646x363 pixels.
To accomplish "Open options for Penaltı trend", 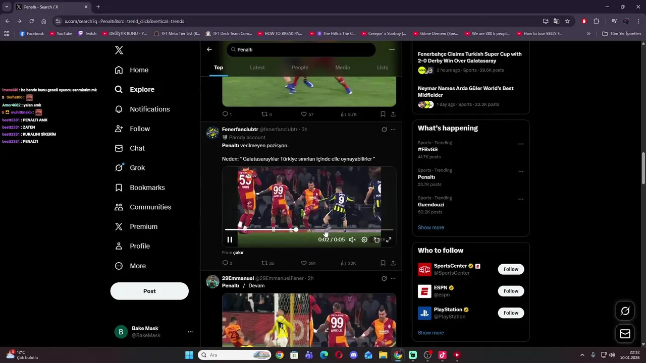I will pos(521,171).
